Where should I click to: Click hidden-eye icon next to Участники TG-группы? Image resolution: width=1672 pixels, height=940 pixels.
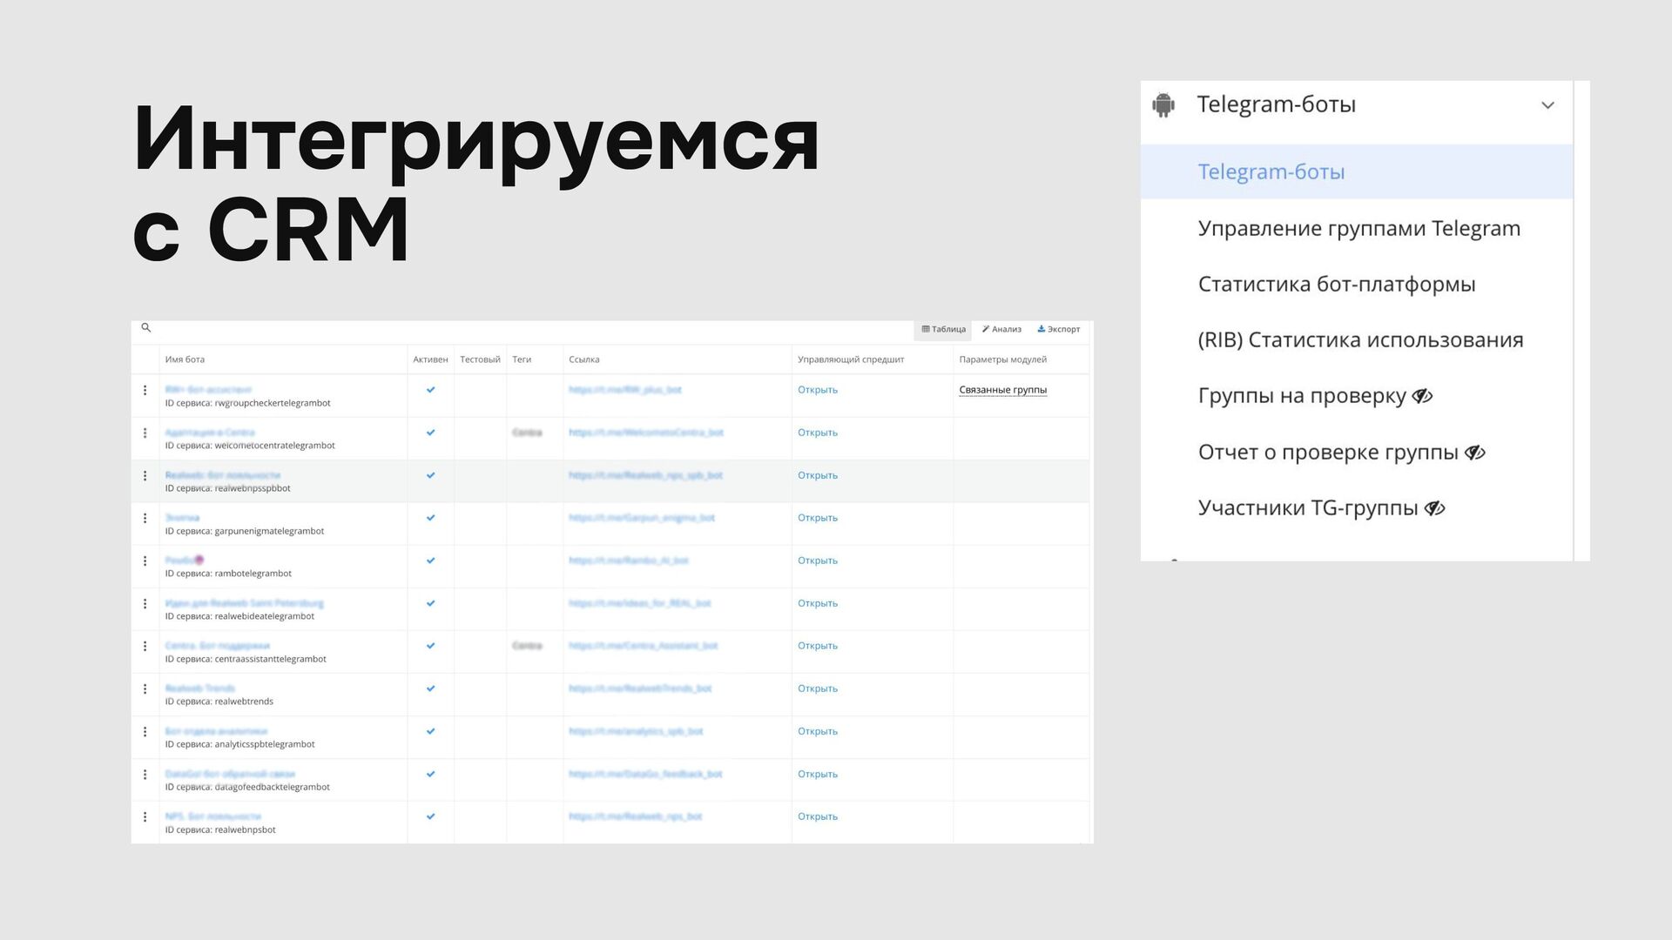click(x=1434, y=508)
